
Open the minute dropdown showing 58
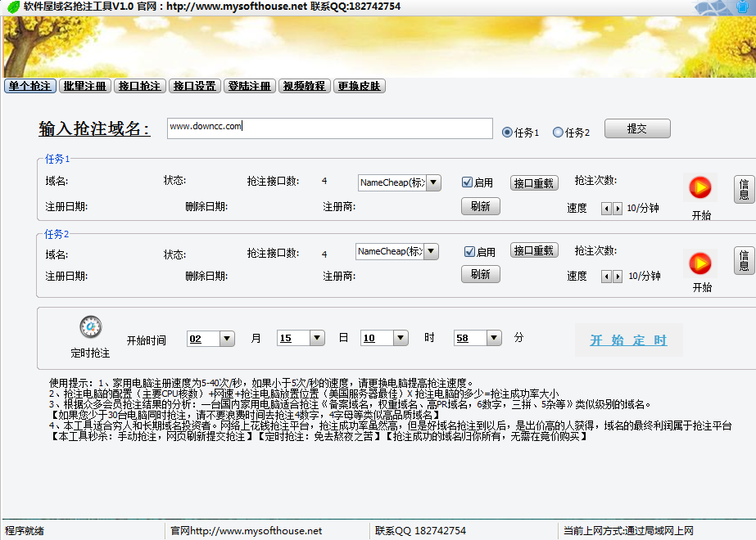pos(494,337)
